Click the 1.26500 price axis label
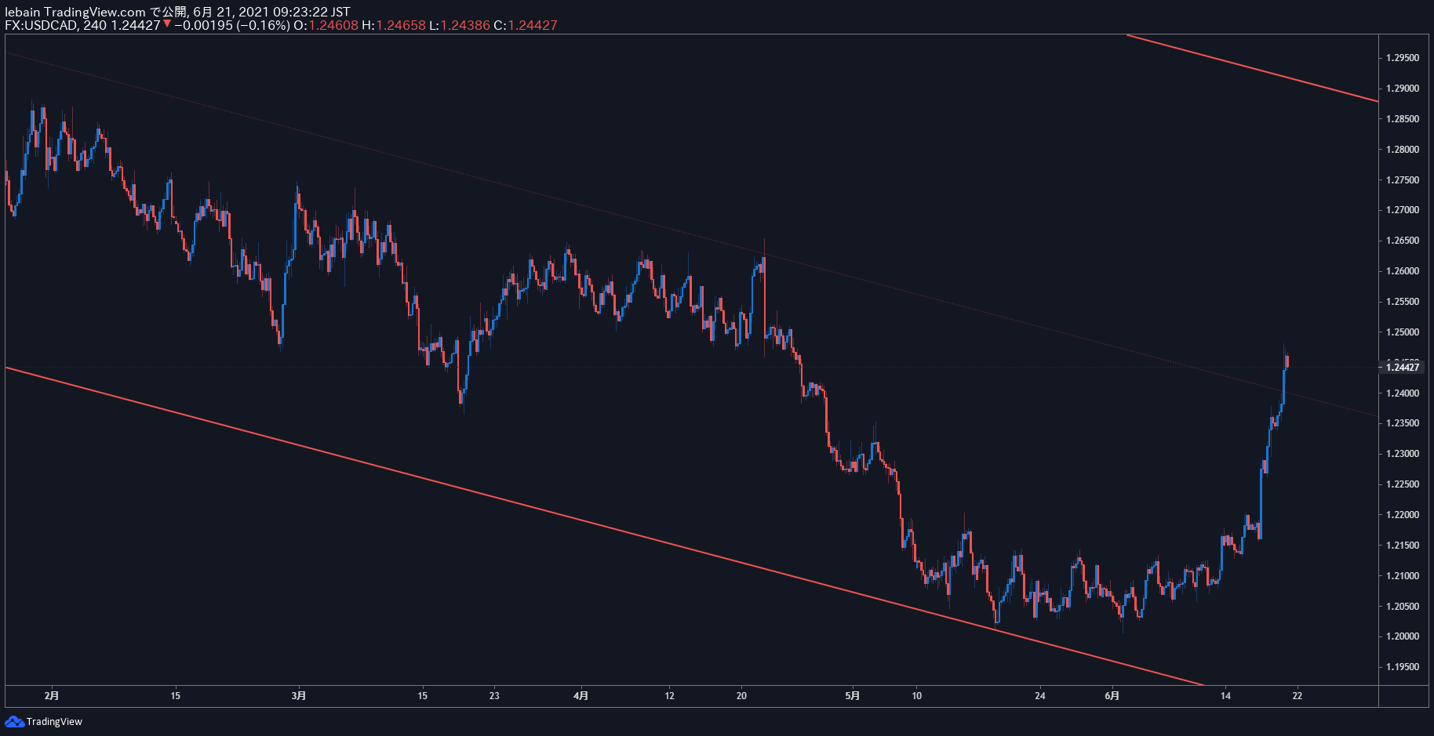 pos(1403,241)
